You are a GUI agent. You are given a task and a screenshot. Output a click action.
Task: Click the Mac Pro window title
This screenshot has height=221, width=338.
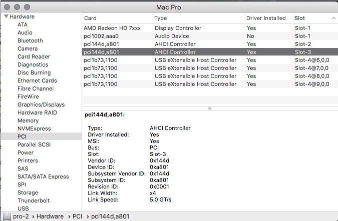pyautogui.click(x=169, y=7)
